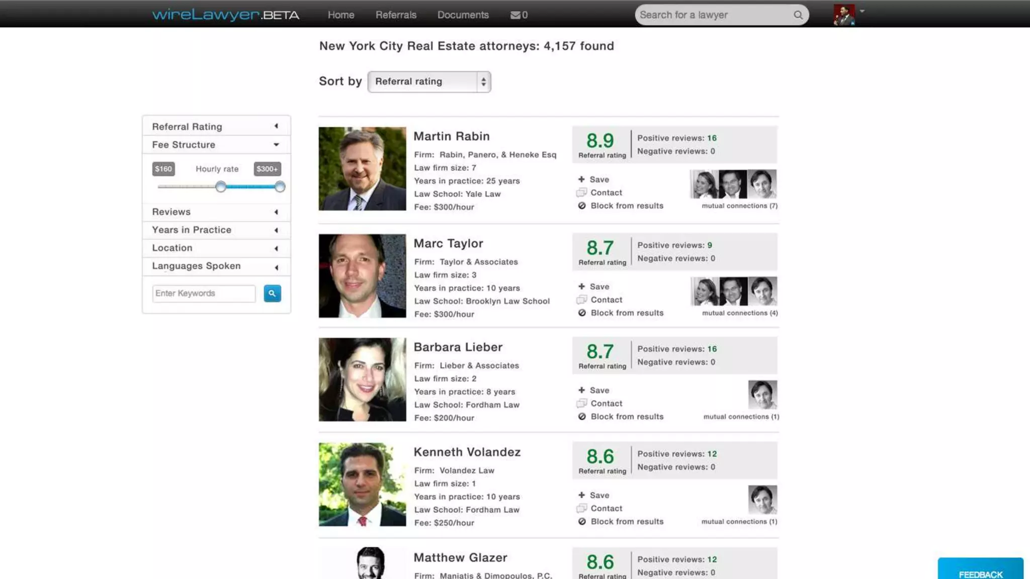The image size is (1030, 579).
Task: Click the plus Save icon for Martin Rabin
Action: [x=581, y=179]
